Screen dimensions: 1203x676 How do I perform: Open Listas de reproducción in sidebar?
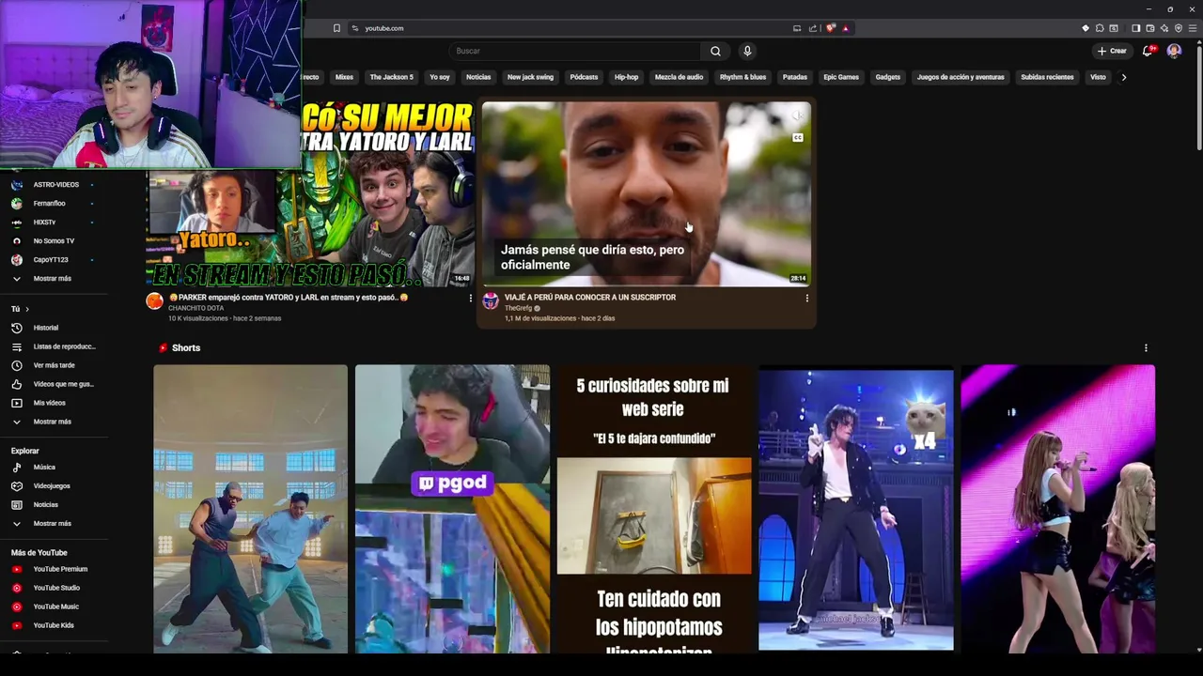pos(54,346)
